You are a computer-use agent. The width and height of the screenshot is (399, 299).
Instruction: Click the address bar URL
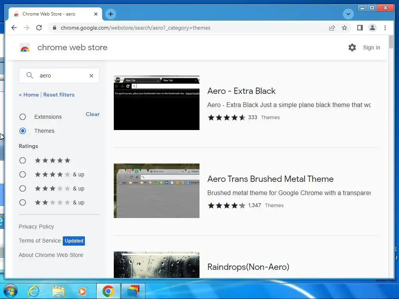pos(135,28)
